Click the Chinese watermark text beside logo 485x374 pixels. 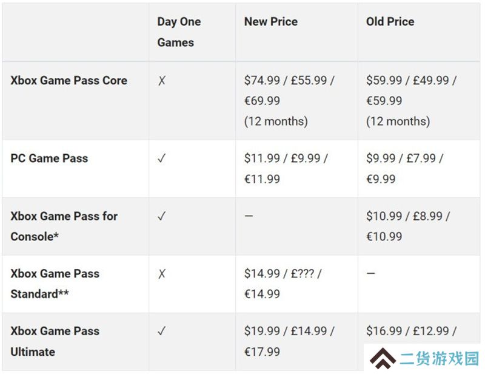(439, 358)
